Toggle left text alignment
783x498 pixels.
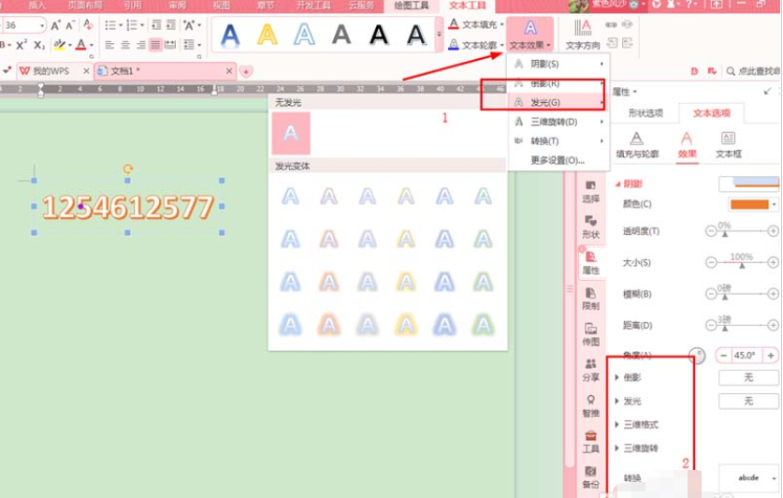pyautogui.click(x=109, y=45)
